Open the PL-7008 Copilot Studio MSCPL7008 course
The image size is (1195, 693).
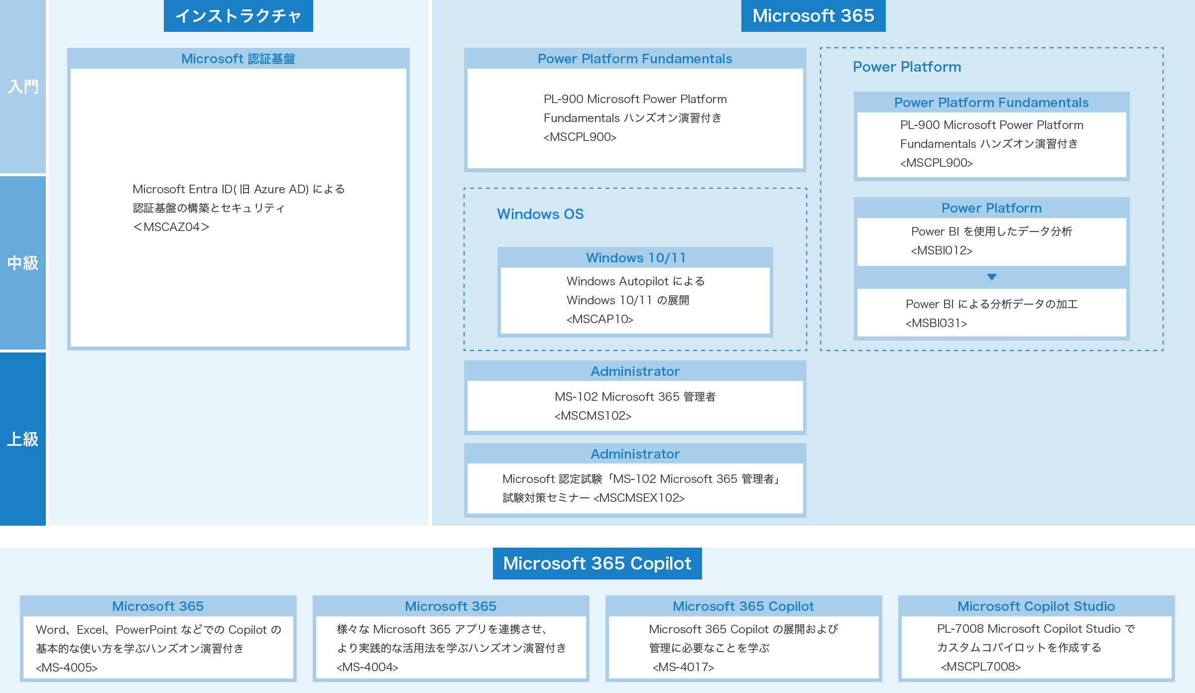click(1037, 648)
